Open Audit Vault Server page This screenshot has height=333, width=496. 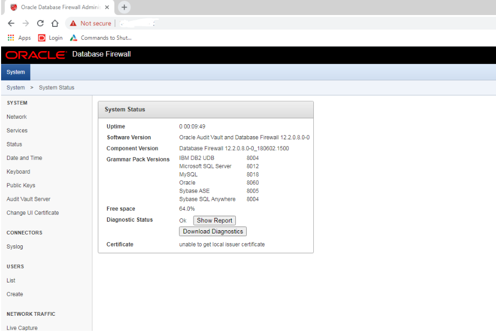coord(29,199)
